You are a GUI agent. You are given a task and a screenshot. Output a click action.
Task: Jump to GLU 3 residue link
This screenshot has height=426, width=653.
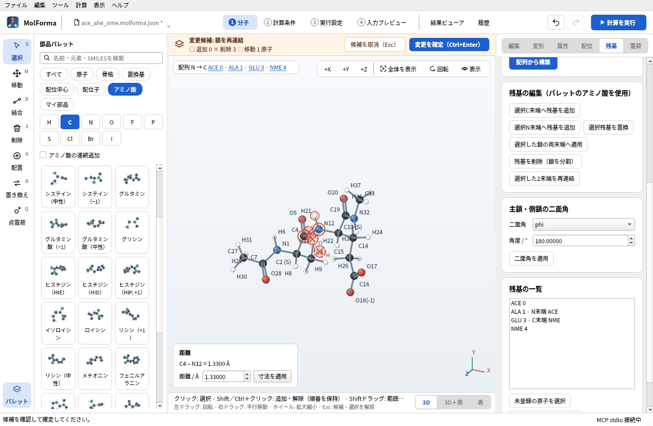click(256, 68)
